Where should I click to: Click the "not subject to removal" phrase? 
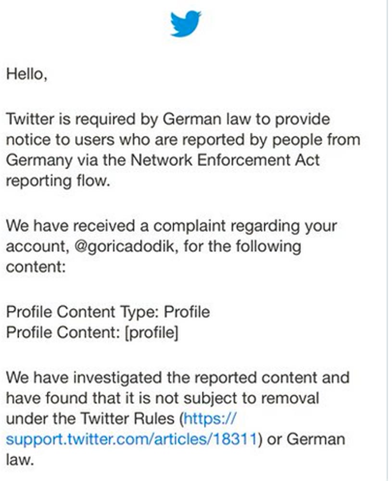(237, 398)
